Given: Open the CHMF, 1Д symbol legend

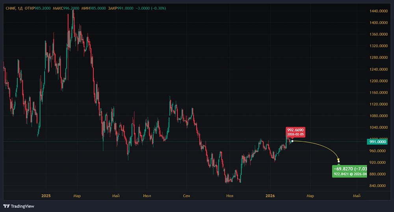Looking at the screenshot, I should (x=14, y=8).
